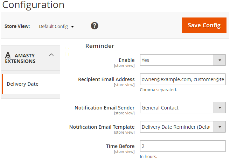Open the Notification Email Sender dropdown

(x=183, y=108)
